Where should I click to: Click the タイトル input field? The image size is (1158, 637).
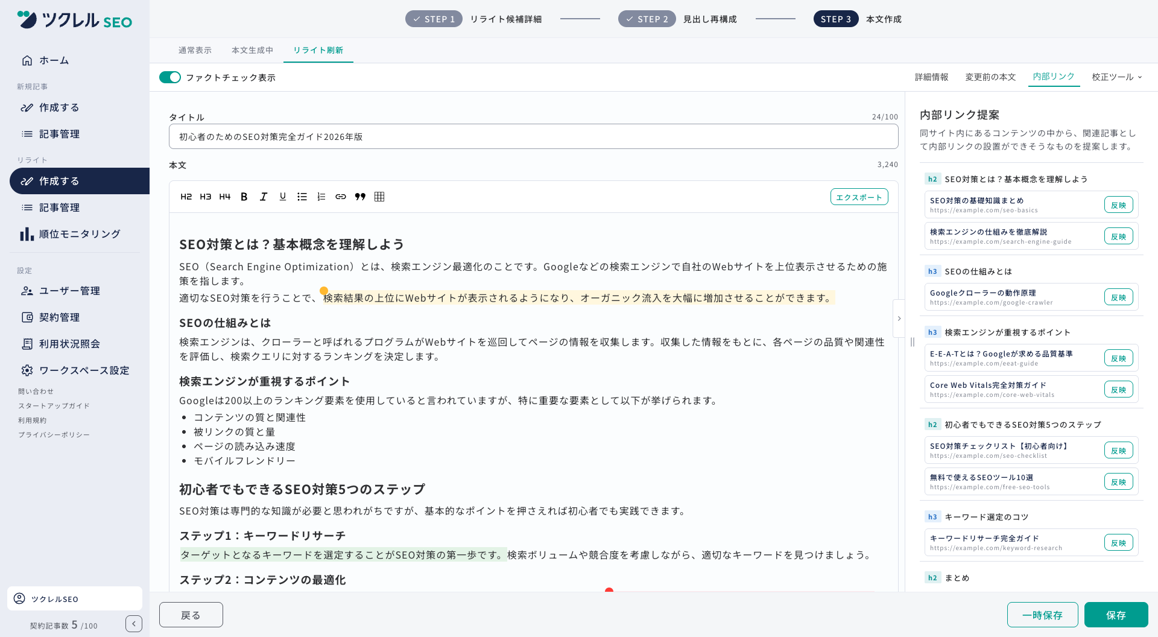point(533,137)
